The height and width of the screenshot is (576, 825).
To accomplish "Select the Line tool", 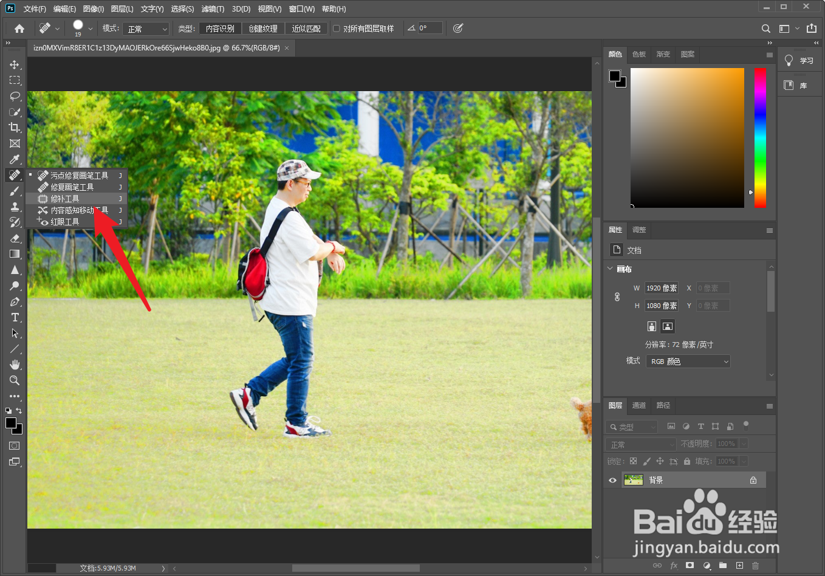I will point(15,349).
